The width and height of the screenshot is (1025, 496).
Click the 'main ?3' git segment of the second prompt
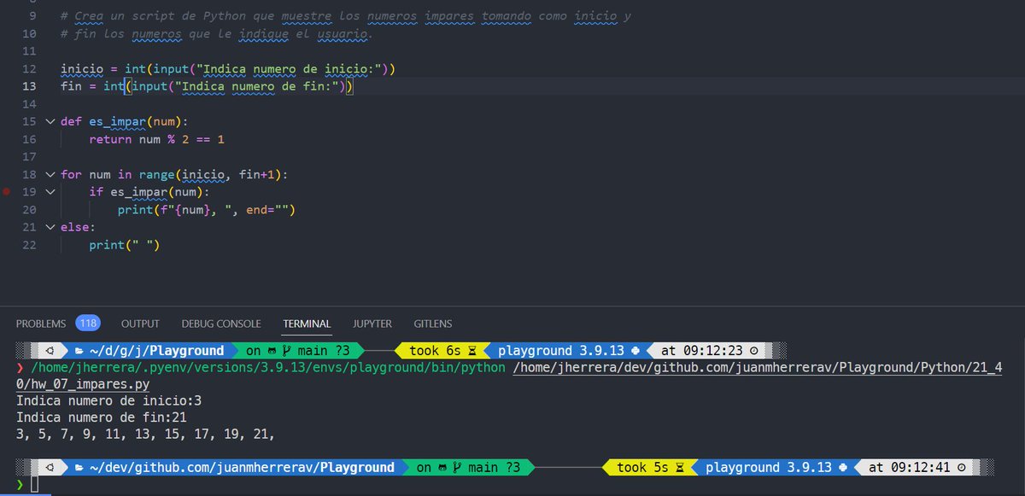(x=469, y=467)
